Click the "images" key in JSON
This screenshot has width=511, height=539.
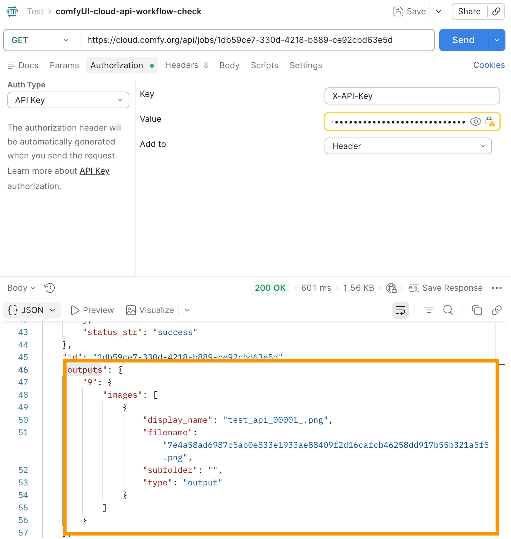click(123, 395)
